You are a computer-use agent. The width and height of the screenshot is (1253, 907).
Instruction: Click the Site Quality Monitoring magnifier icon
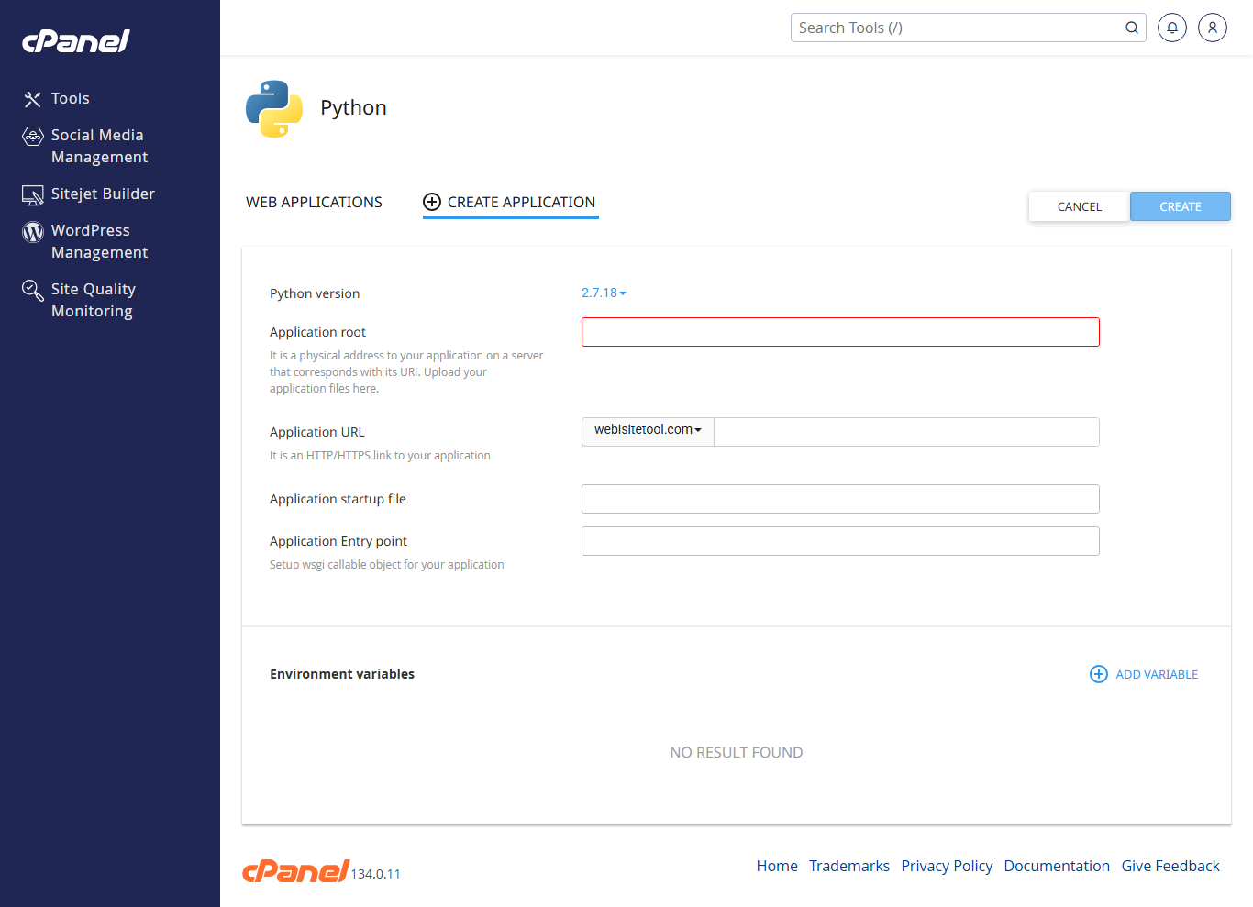(x=33, y=291)
